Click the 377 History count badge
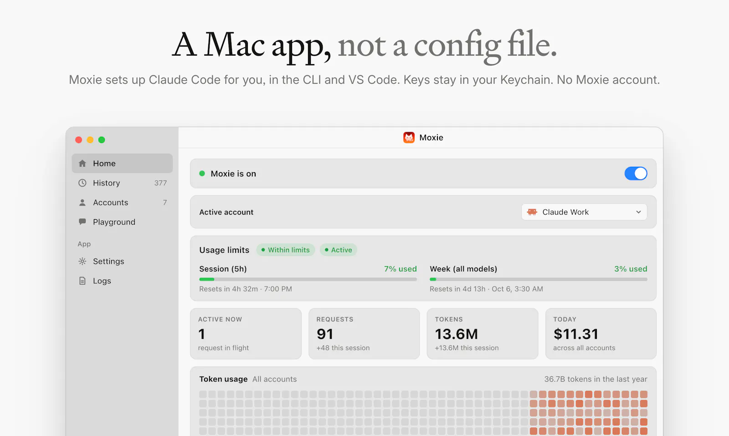Screen dimensions: 729x436 (x=160, y=183)
